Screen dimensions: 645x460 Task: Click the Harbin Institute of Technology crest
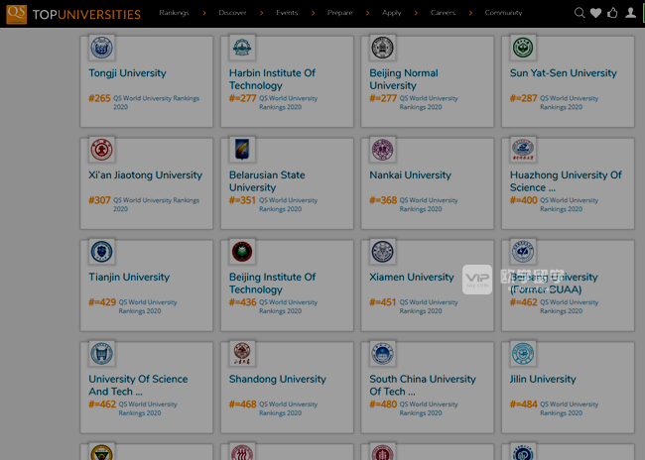click(x=242, y=48)
